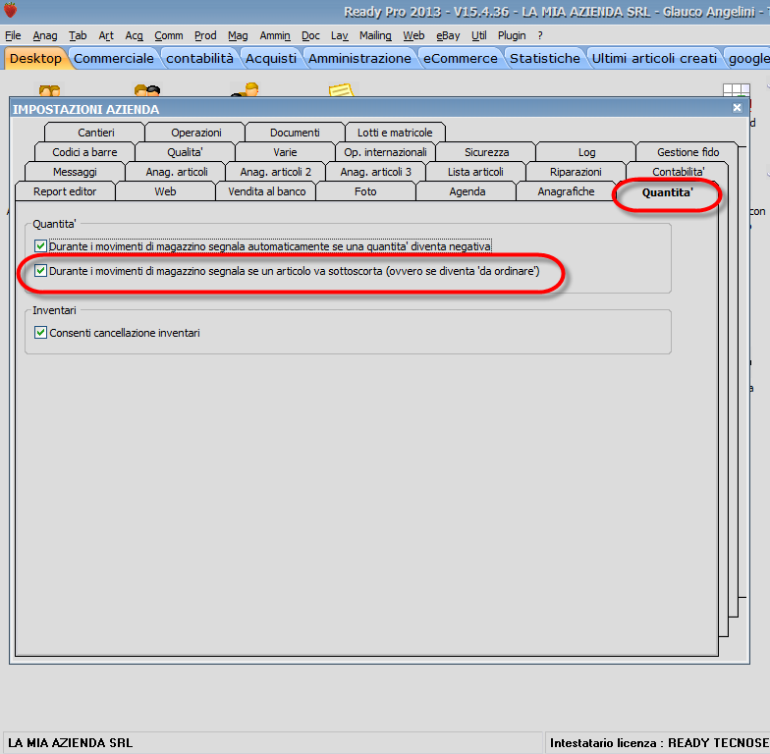Select the Lotti e matricole tab
The image size is (770, 754).
pyautogui.click(x=395, y=132)
